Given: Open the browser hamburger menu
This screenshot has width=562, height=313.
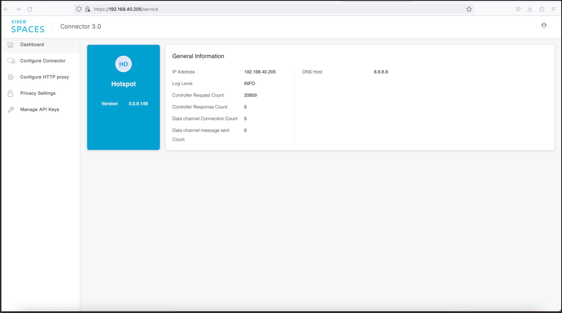Looking at the screenshot, I should [x=553, y=9].
